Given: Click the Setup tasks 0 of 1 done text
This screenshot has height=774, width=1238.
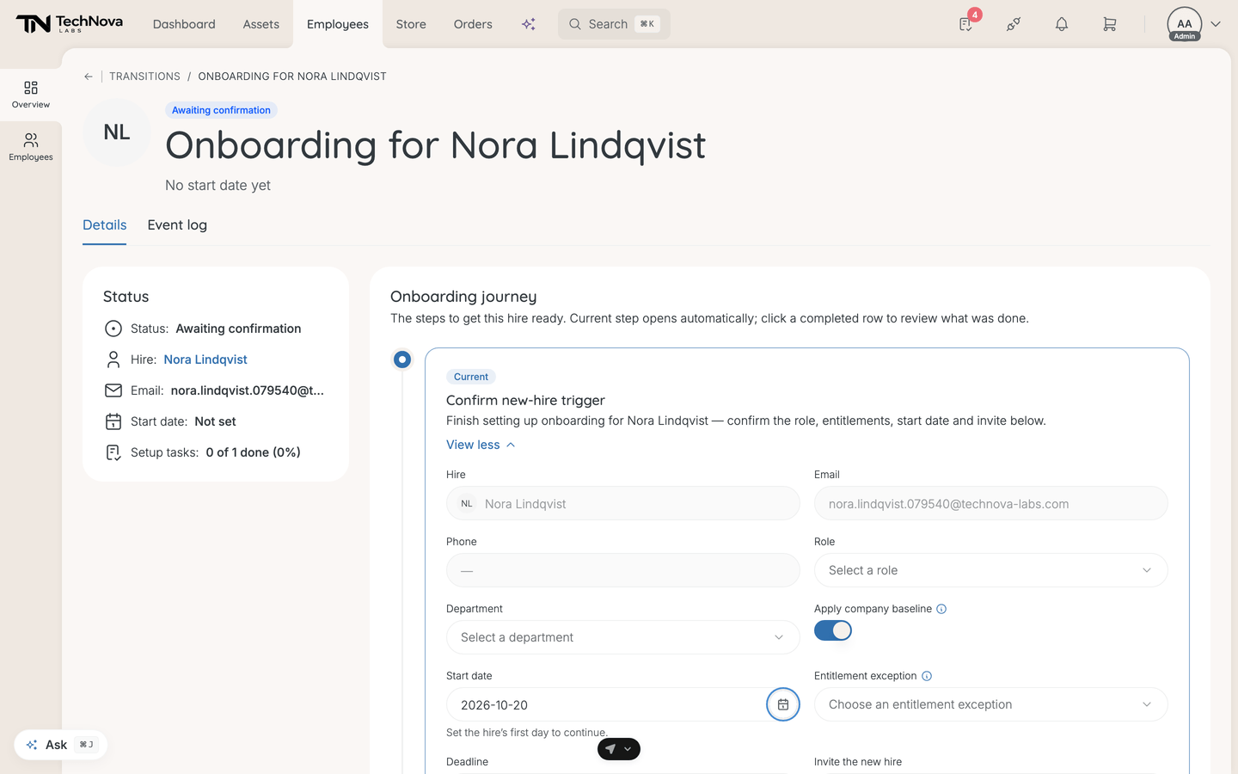Looking at the screenshot, I should [x=216, y=452].
